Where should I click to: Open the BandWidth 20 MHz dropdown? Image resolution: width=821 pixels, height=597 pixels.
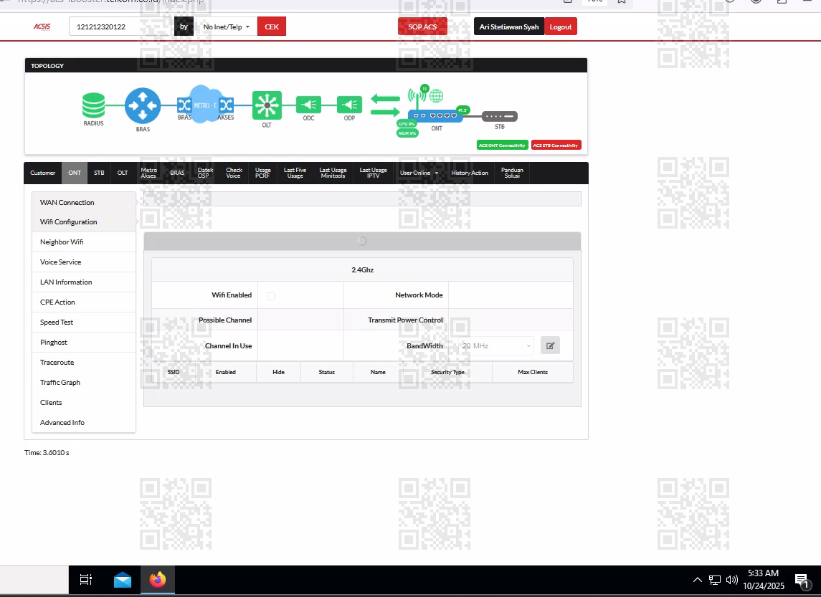pyautogui.click(x=496, y=346)
